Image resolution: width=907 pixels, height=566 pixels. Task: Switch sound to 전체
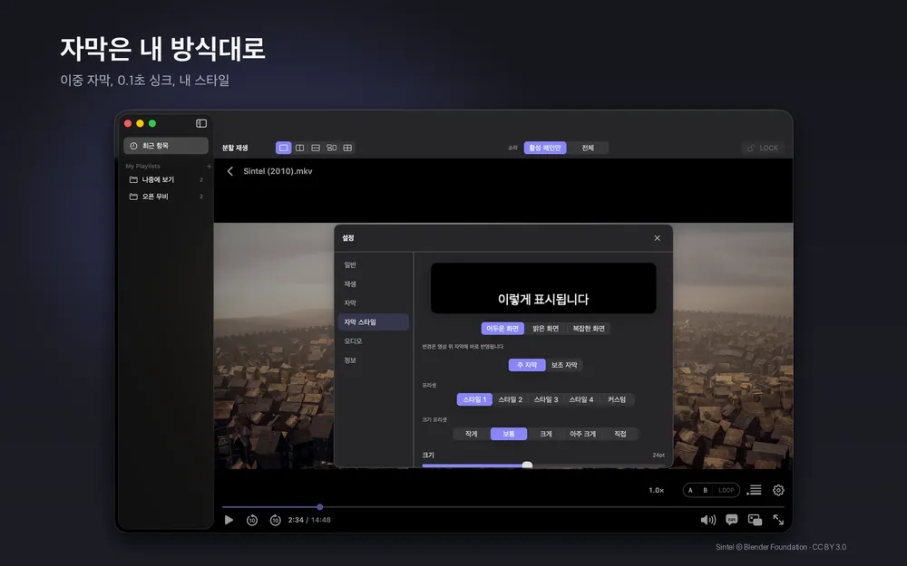[588, 148]
